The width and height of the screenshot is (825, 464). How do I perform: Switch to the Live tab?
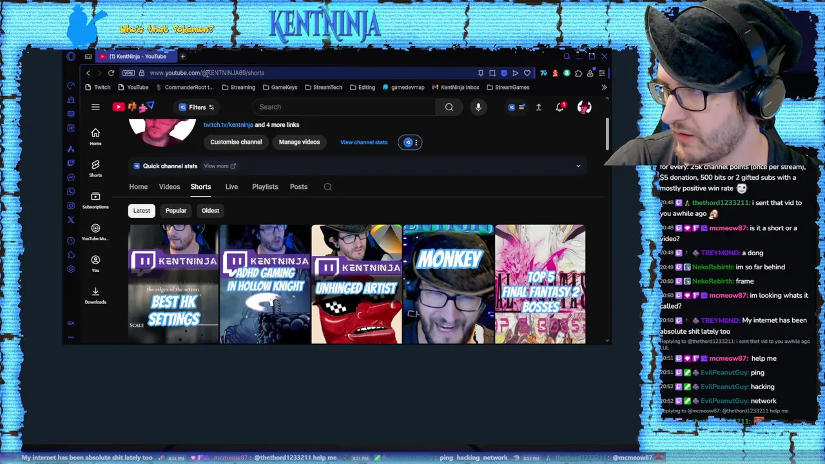[x=231, y=187]
